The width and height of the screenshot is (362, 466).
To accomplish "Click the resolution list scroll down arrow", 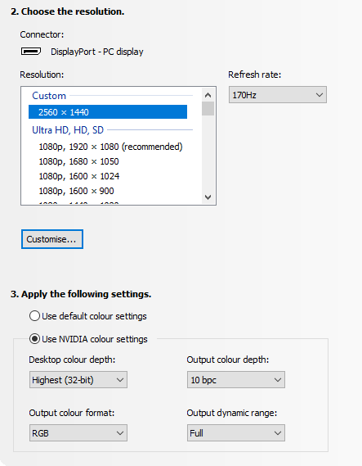I will point(208,197).
